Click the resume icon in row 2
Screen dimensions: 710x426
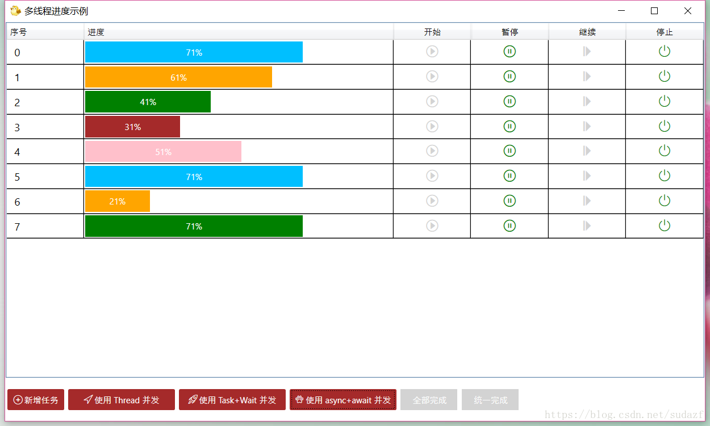[x=587, y=101]
